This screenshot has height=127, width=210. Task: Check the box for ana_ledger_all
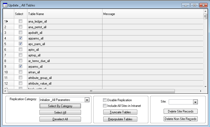click(20, 21)
